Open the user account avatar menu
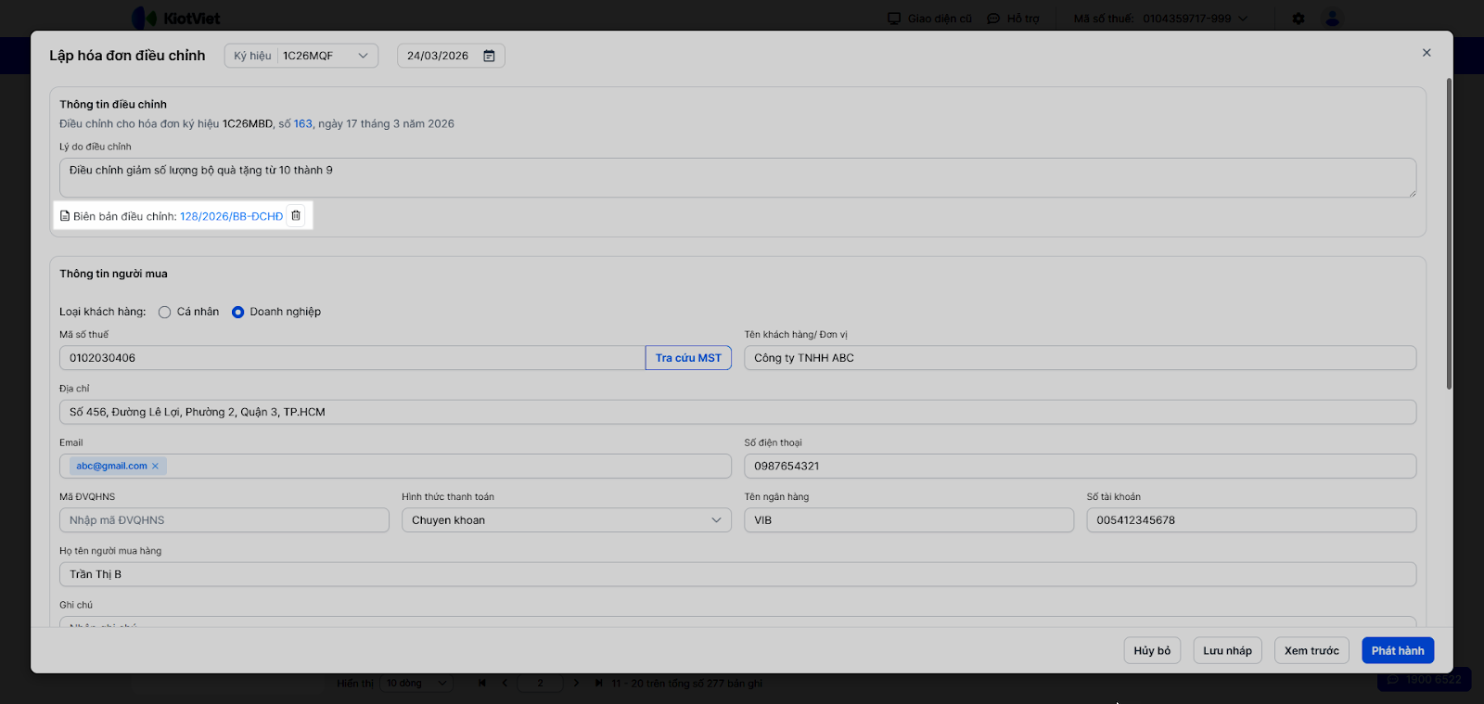1484x704 pixels. coord(1332,19)
